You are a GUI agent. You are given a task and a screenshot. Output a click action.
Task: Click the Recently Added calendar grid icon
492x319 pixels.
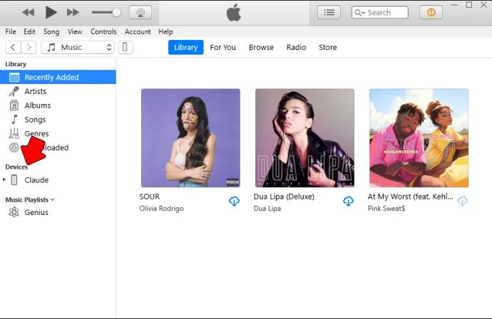(14, 77)
